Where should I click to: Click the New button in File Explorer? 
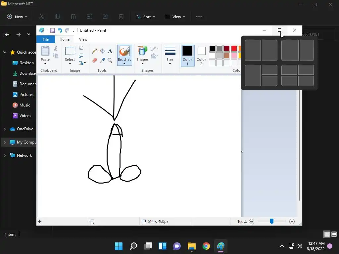point(17,17)
